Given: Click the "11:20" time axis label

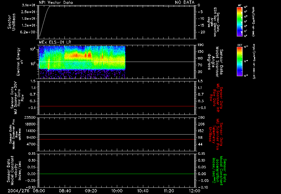Looking at the screenshot, I should click(168, 191).
